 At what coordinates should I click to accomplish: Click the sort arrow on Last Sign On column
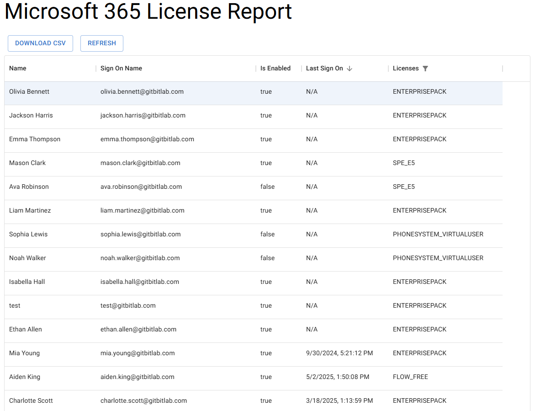tap(350, 68)
